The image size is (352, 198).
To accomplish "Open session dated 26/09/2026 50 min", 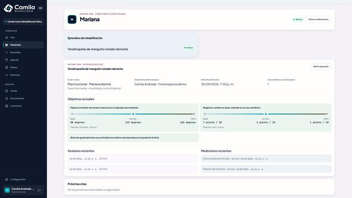I will pyautogui.click(x=133, y=158).
